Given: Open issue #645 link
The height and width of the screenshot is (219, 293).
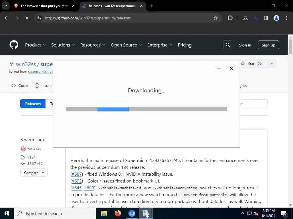Looking at the screenshot, I should (77, 188).
